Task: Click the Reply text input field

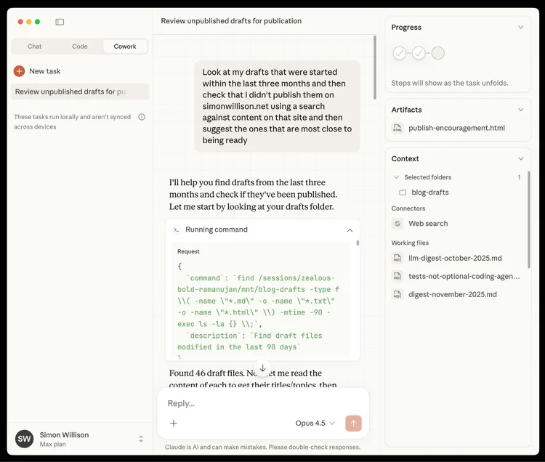Action: tap(262, 403)
